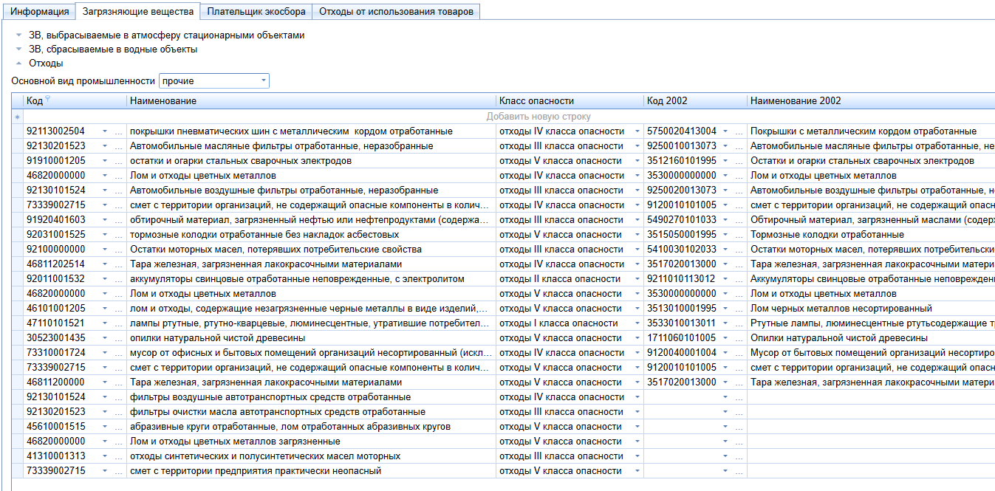The height and width of the screenshot is (491, 995).
Task: Click ellipsis button next to code 41310001313
Action: tap(119, 456)
